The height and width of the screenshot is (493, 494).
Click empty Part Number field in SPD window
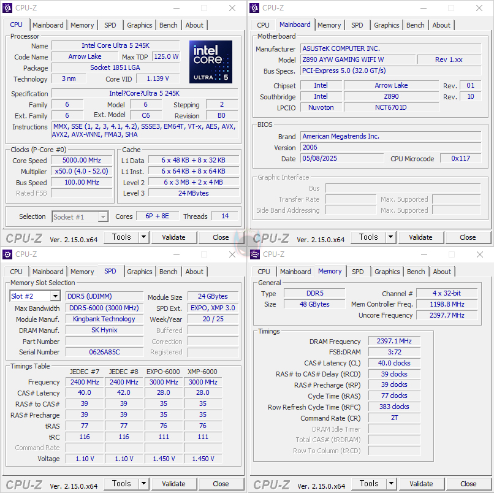104,341
